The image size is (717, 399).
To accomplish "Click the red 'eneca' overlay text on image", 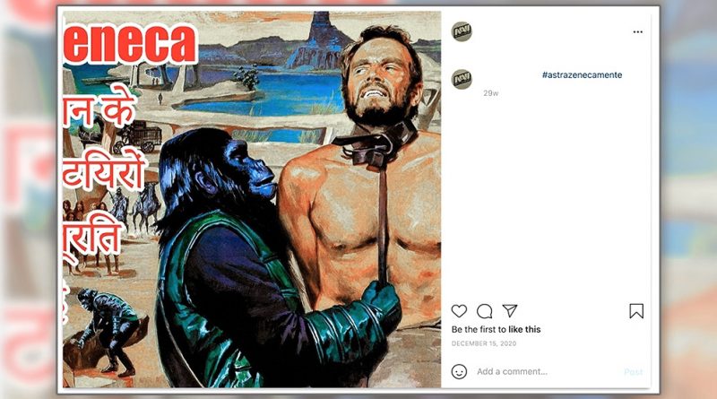I will pos(130,43).
